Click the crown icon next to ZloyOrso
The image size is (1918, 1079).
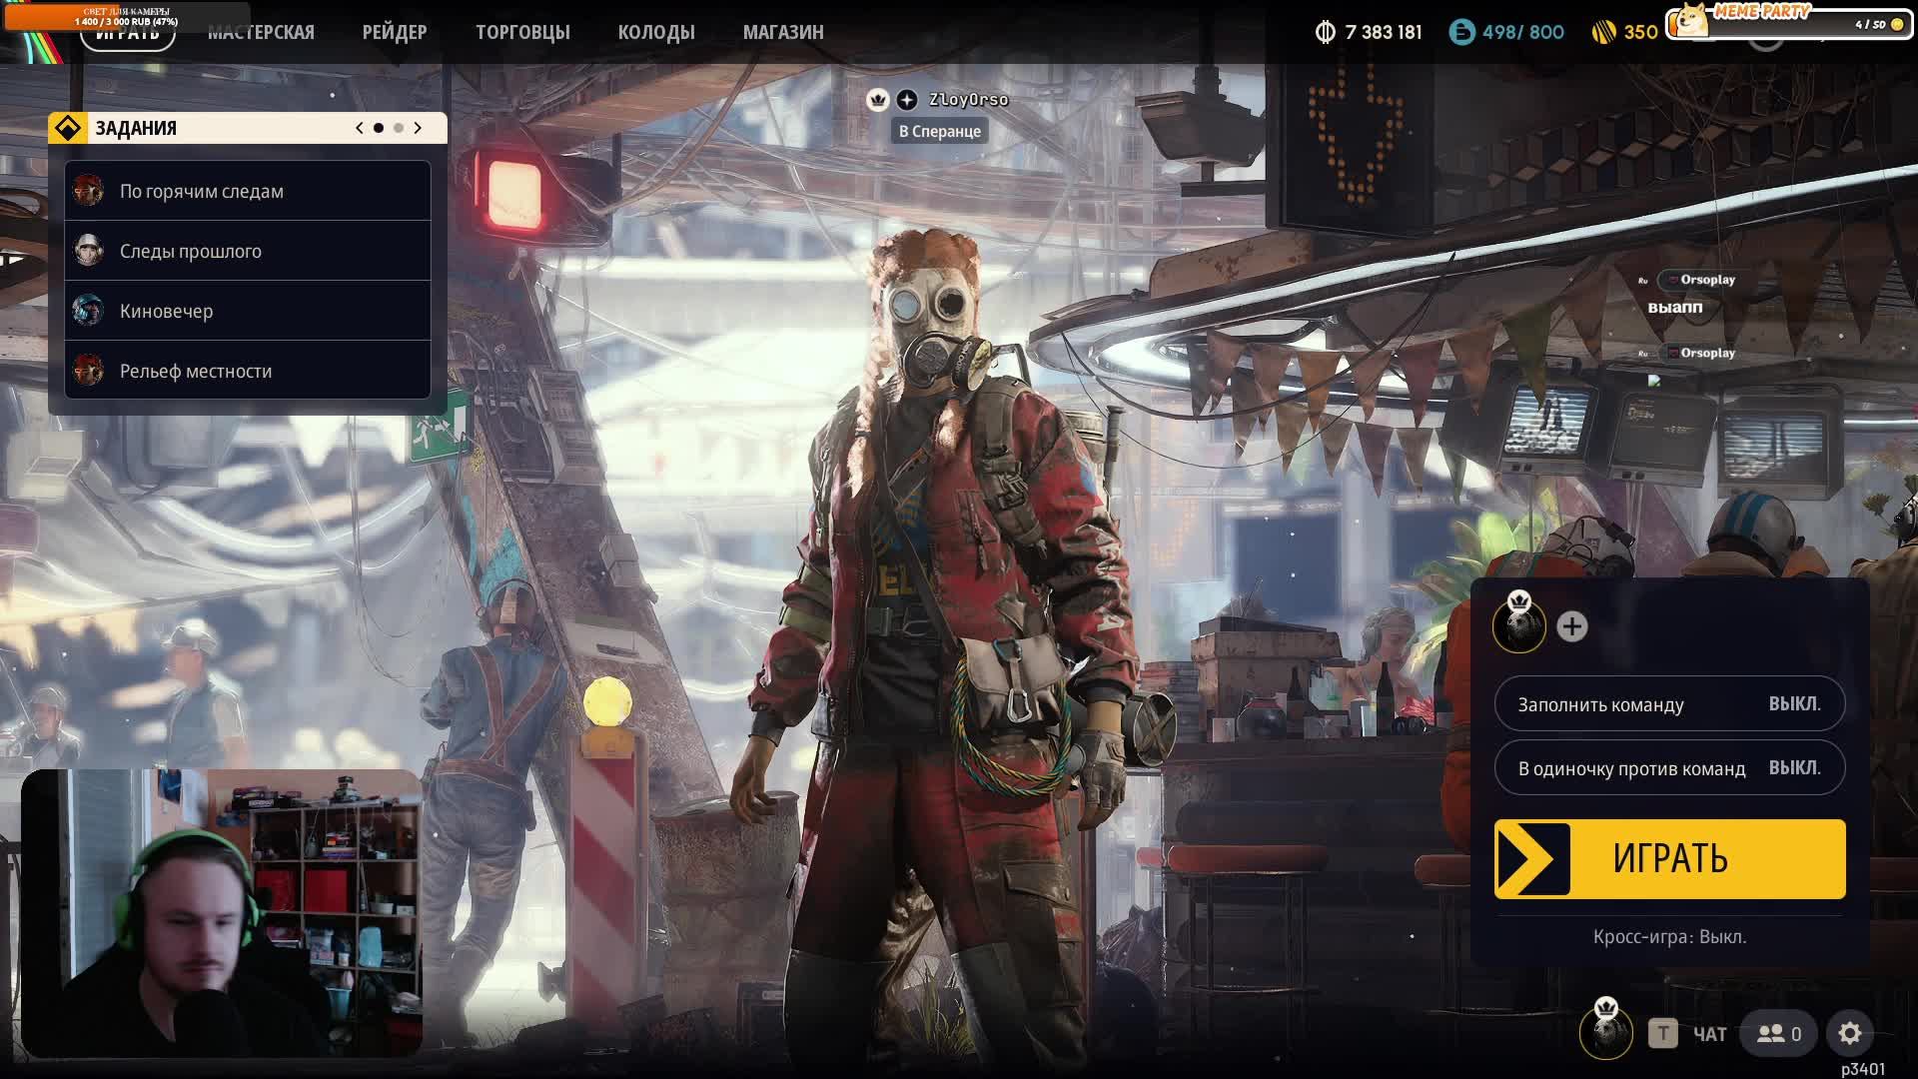click(877, 99)
